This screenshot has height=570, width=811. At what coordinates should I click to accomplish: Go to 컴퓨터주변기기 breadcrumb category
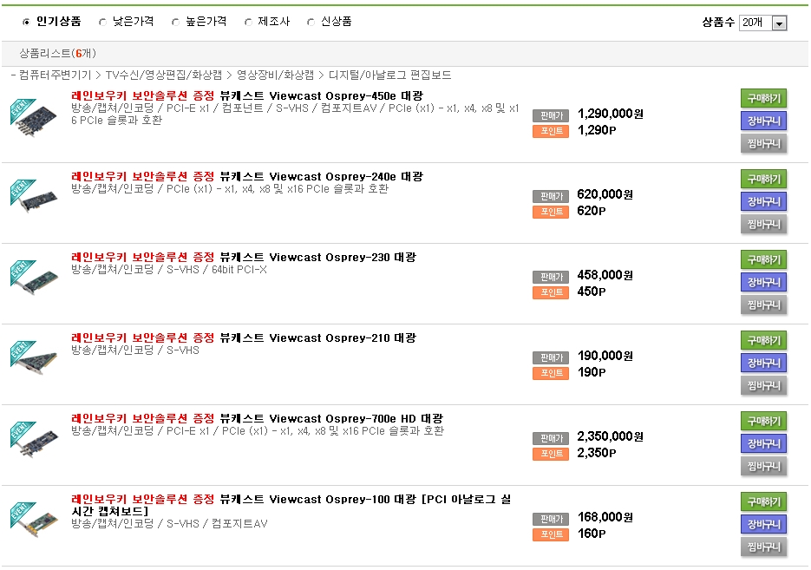click(55, 75)
